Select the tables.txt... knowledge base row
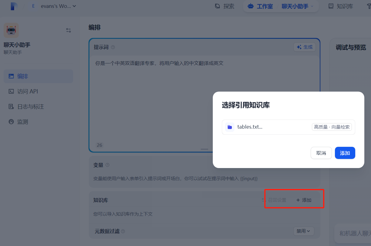The width and height of the screenshot is (371, 246). click(289, 127)
